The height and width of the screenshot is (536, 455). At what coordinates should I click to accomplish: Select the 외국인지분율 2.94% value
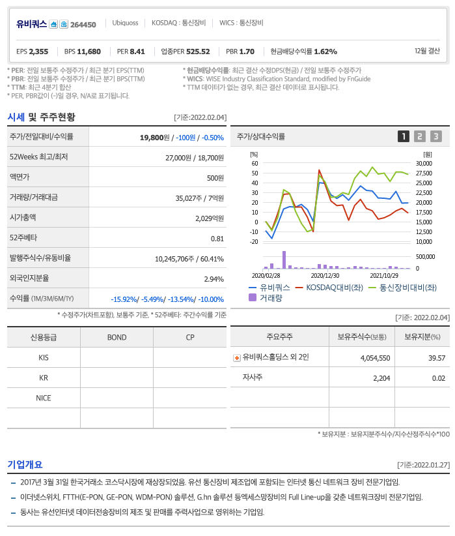[x=214, y=279]
